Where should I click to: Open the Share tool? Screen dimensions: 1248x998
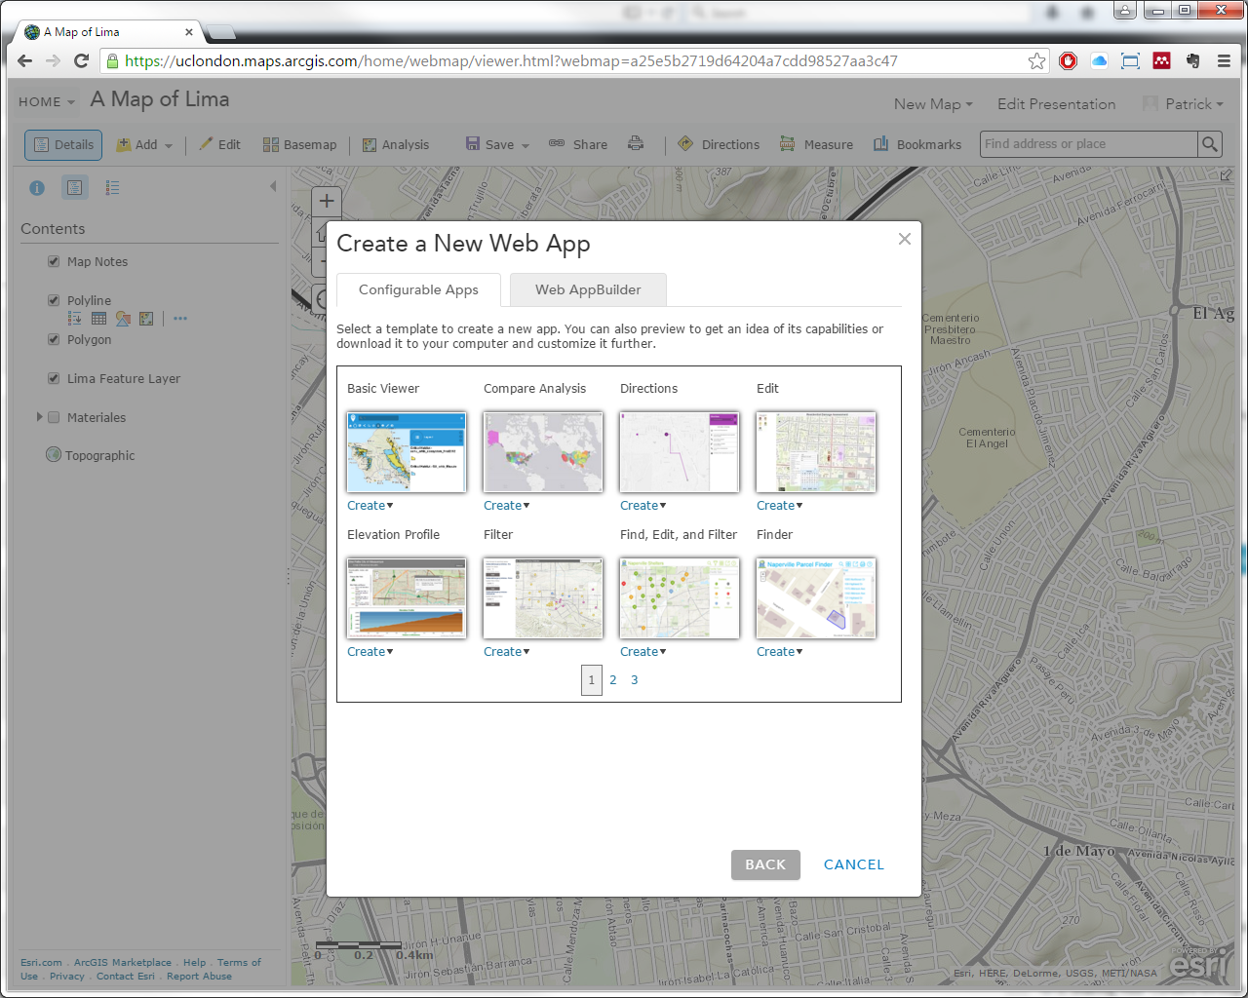(578, 144)
